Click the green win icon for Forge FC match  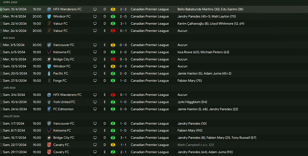coord(113,81)
